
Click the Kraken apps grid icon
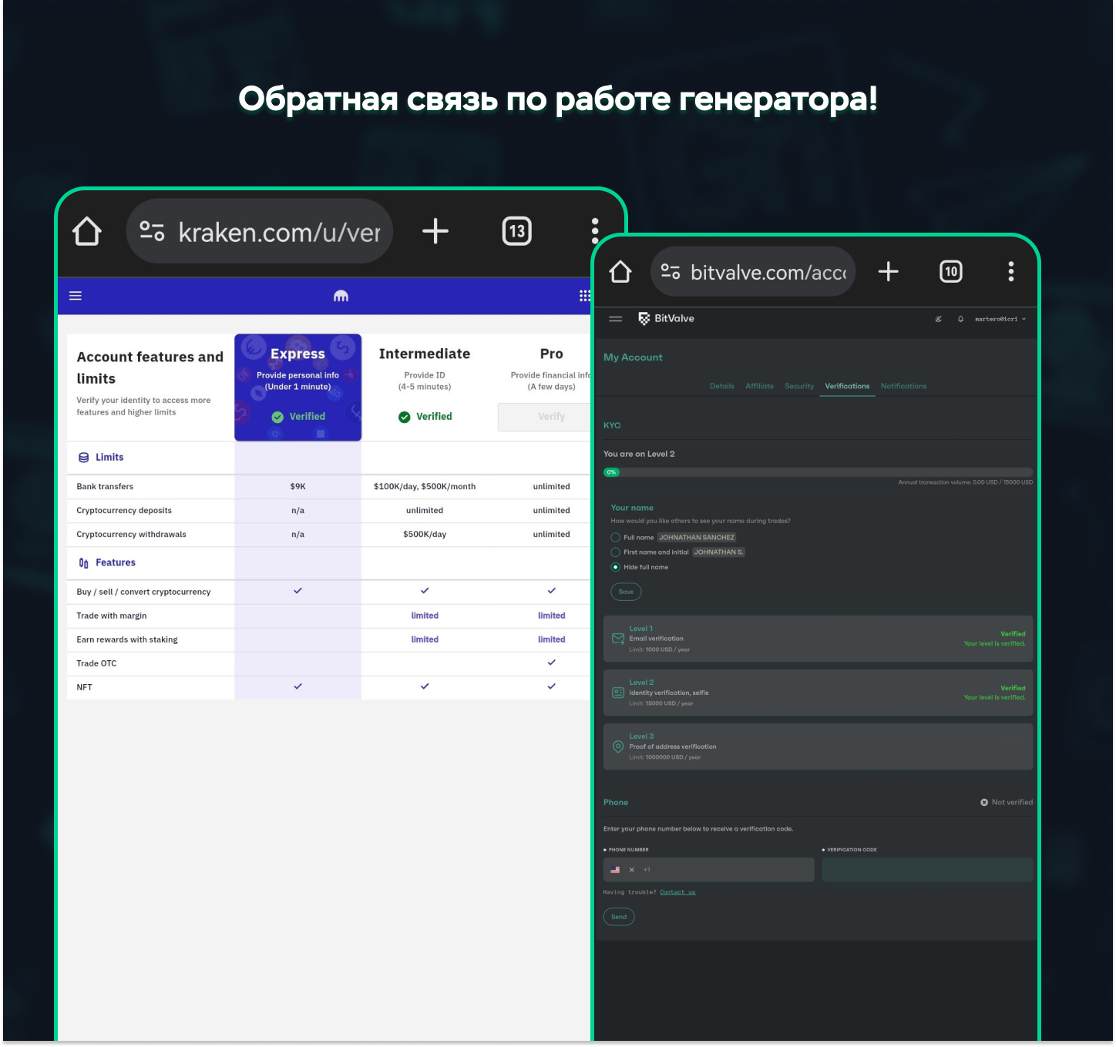point(585,296)
